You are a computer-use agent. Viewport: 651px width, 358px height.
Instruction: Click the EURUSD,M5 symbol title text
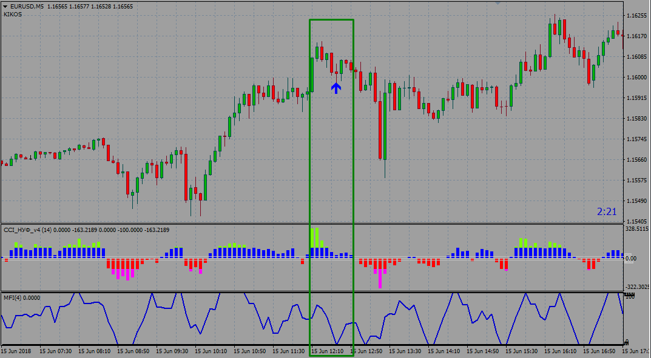[x=27, y=6]
